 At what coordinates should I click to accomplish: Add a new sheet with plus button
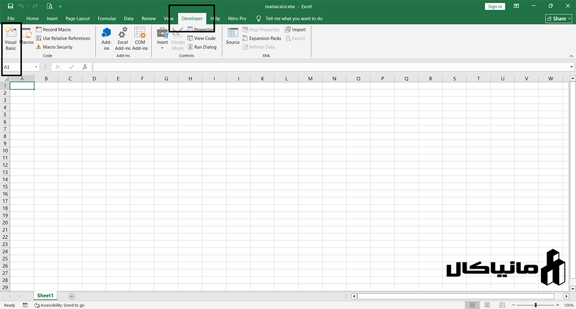[71, 296]
